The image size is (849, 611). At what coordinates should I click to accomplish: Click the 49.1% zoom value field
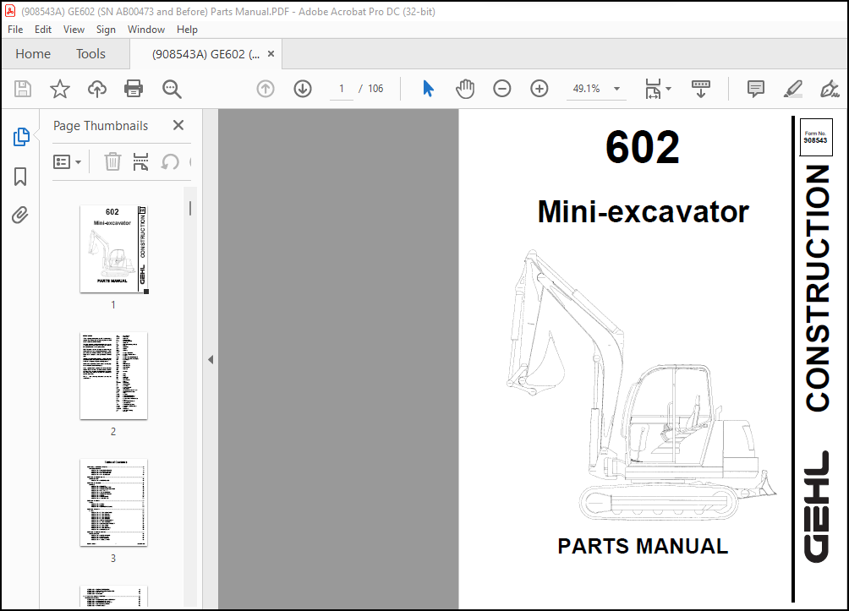point(586,89)
